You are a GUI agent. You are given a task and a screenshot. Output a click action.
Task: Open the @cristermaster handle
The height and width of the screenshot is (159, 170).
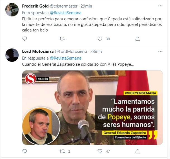pos(64,6)
